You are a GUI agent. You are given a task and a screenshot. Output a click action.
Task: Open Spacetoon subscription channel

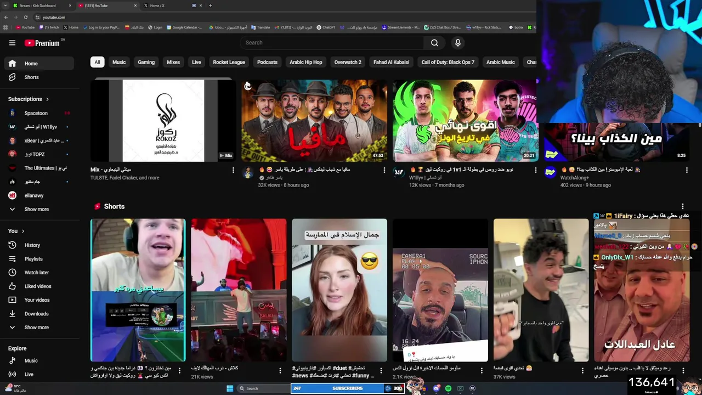[38, 113]
